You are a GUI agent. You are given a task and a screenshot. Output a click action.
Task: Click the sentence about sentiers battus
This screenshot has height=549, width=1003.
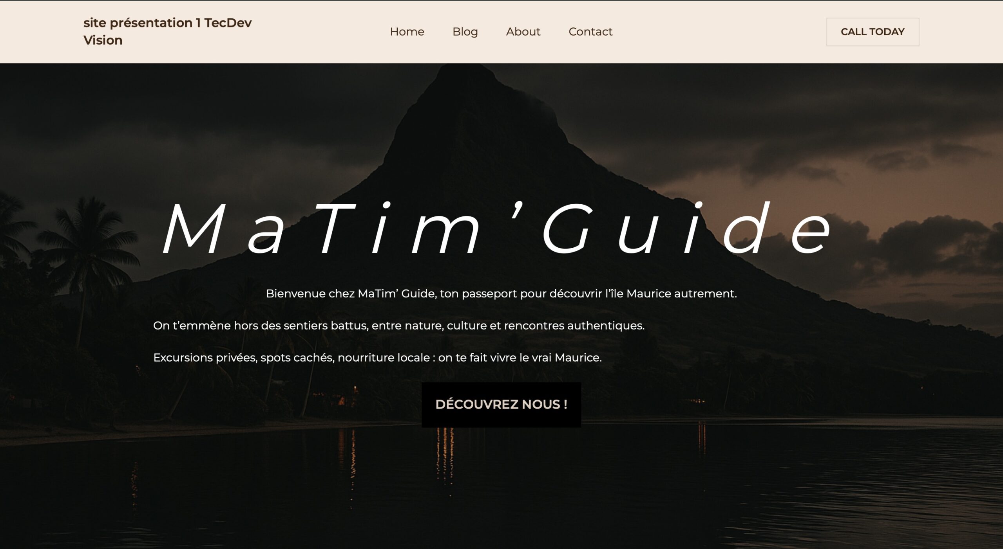(398, 326)
